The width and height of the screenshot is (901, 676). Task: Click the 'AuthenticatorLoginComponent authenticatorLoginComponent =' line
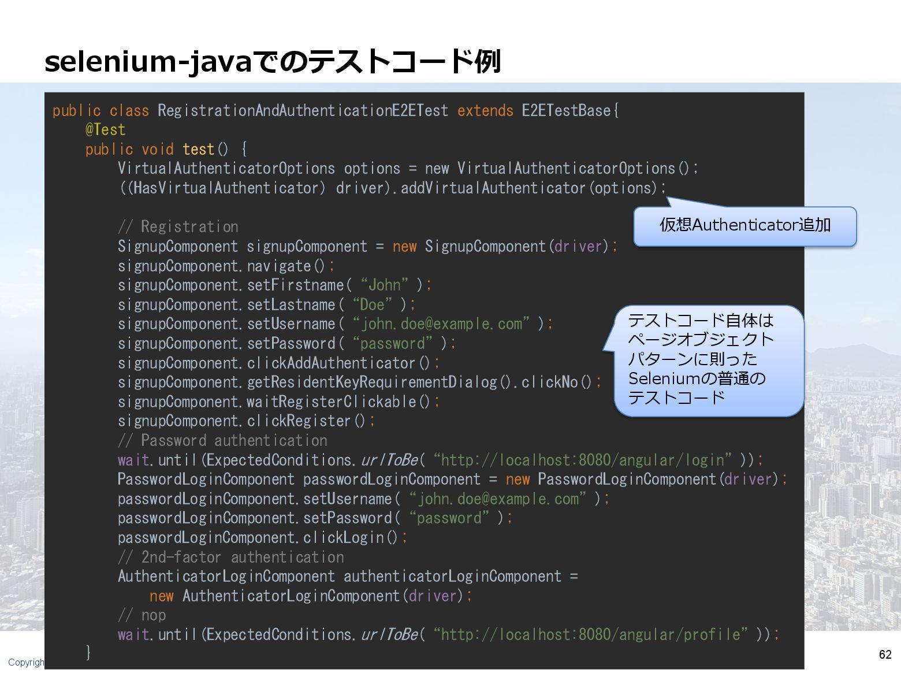click(348, 576)
